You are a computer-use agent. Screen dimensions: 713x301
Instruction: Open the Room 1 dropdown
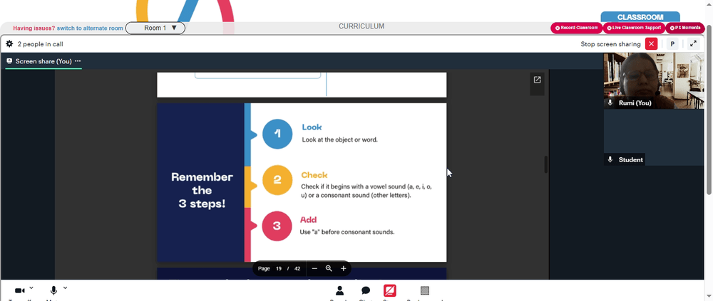pos(155,28)
